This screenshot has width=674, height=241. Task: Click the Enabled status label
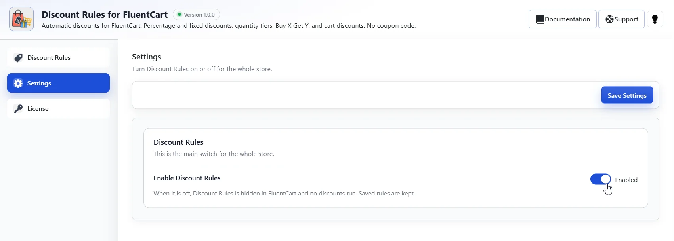626,180
